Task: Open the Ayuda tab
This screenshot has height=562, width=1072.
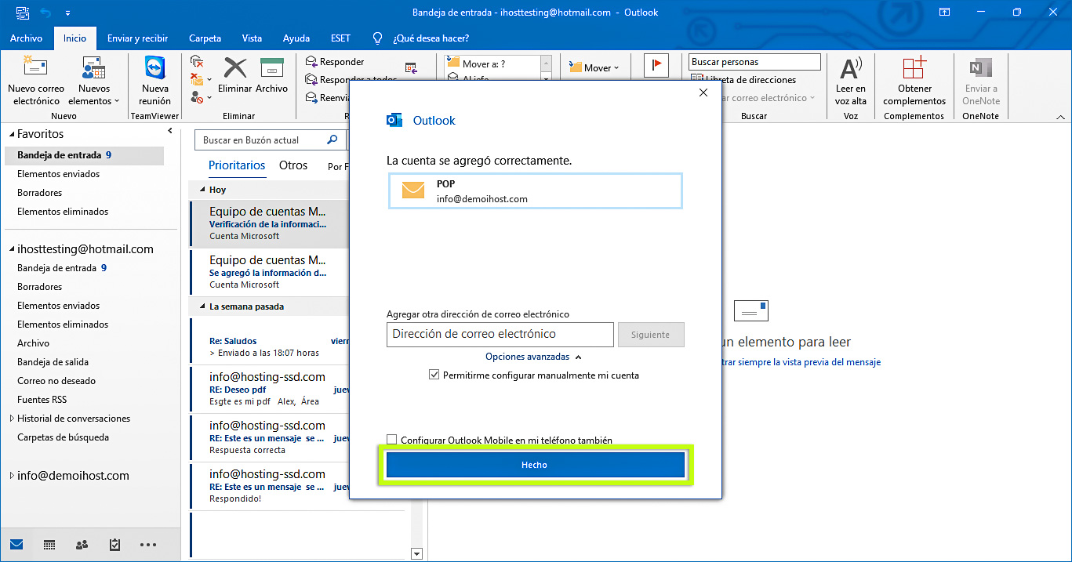Action: (296, 38)
